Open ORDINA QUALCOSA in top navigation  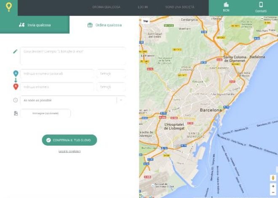106,7
